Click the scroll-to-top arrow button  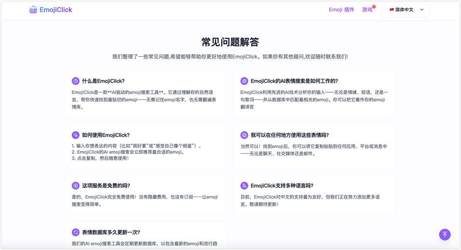pos(445,235)
